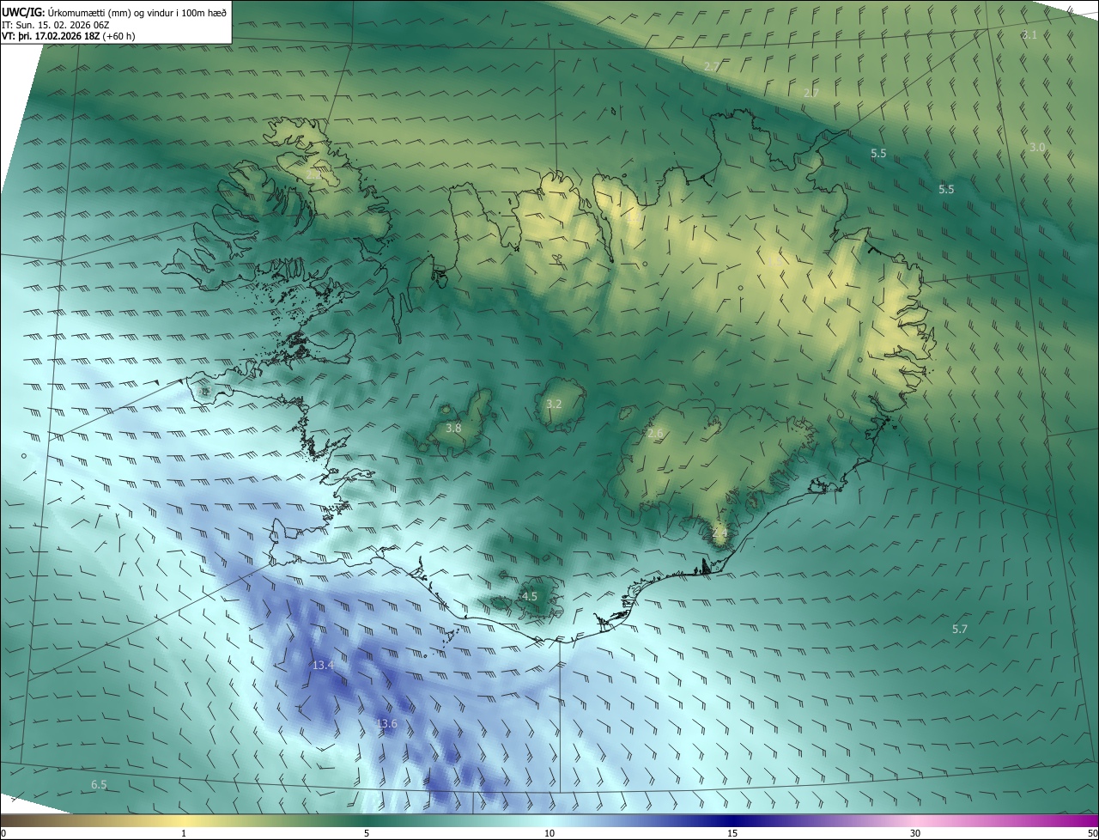Click the title 'Úrkomumætti (mm) og vindur í 100m hæð'
1099x840 pixels.
[137, 12]
